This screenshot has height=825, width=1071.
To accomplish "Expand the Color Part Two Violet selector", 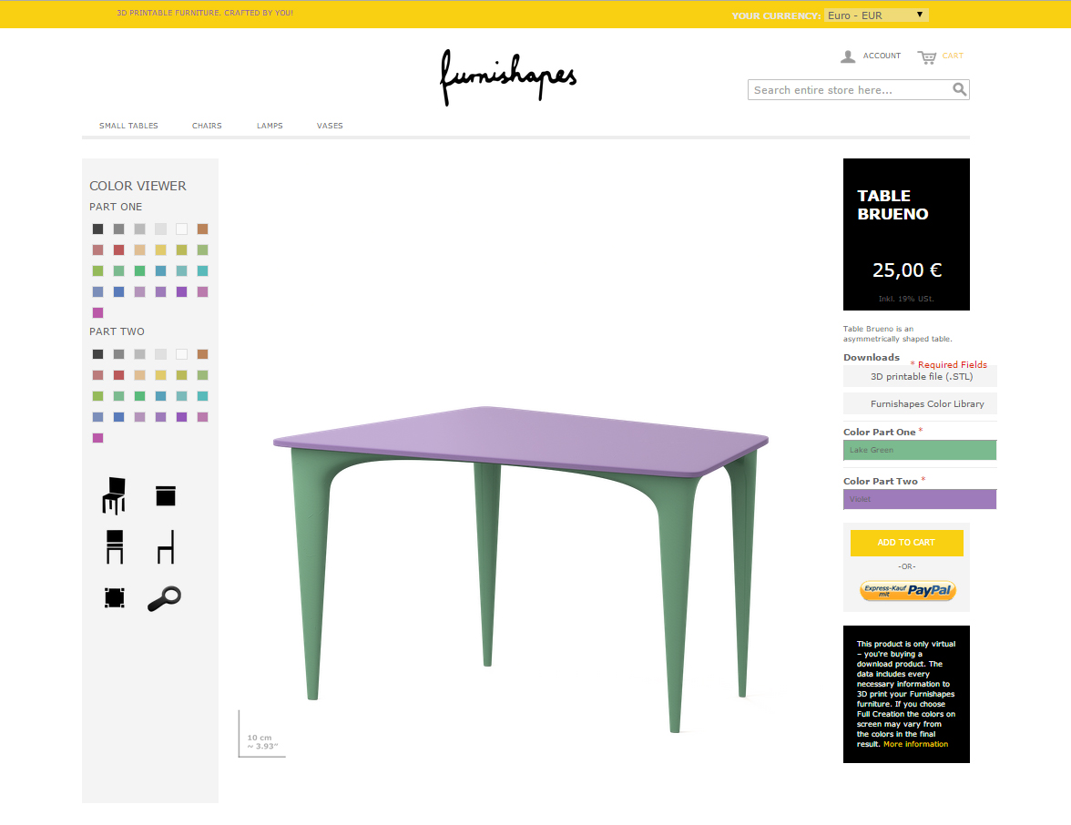I will tap(920, 499).
